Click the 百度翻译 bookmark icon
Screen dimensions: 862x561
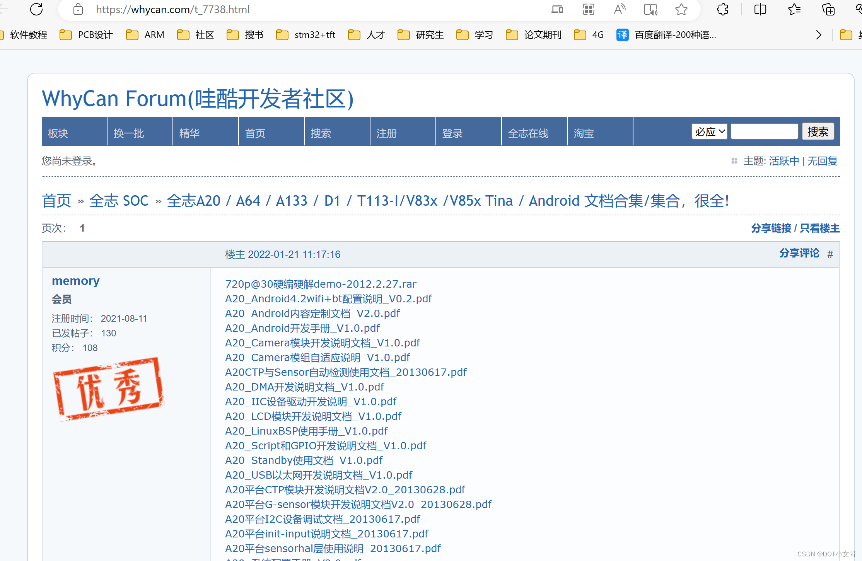[622, 35]
